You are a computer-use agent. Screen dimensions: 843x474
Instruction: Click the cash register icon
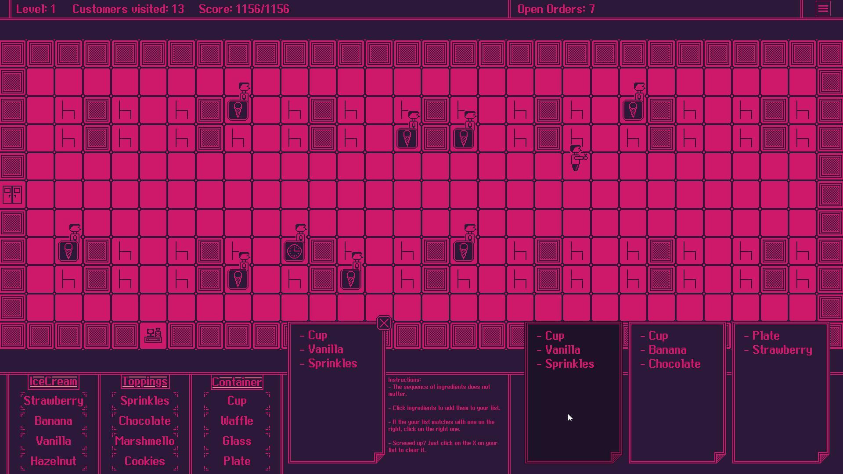[153, 335]
